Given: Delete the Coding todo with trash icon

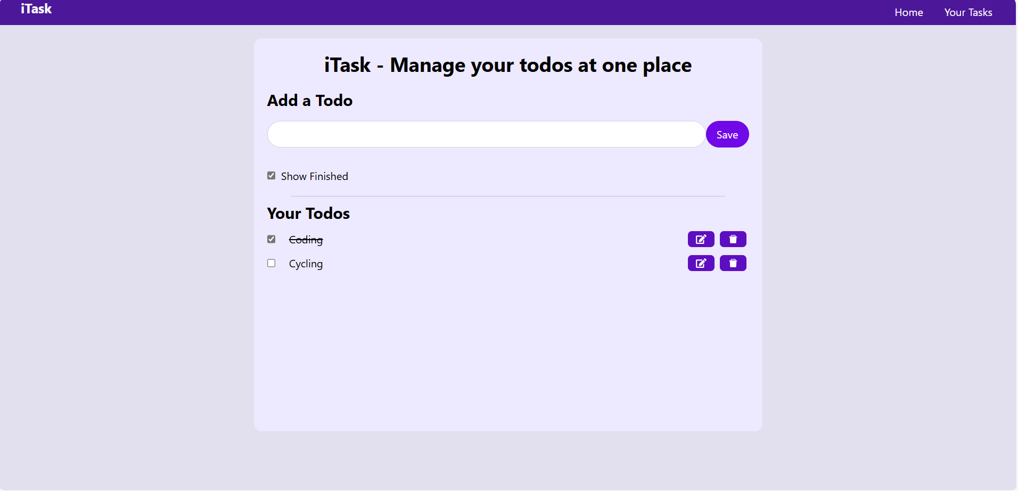Looking at the screenshot, I should [733, 239].
